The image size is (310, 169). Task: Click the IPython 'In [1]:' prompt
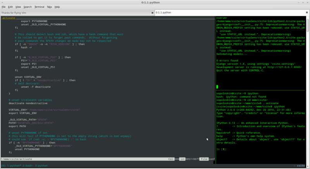click(x=222, y=149)
